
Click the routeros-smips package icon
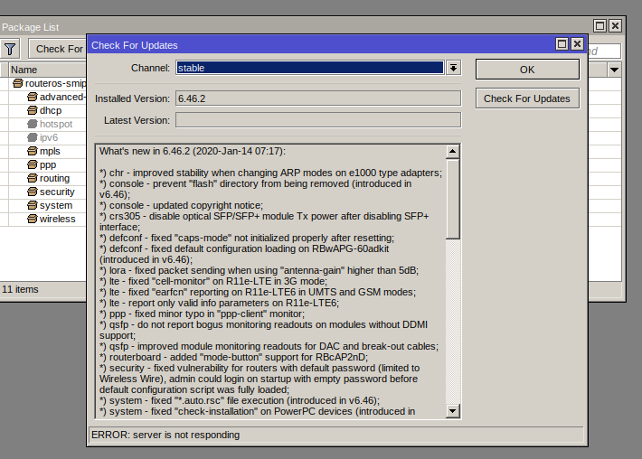tap(17, 83)
